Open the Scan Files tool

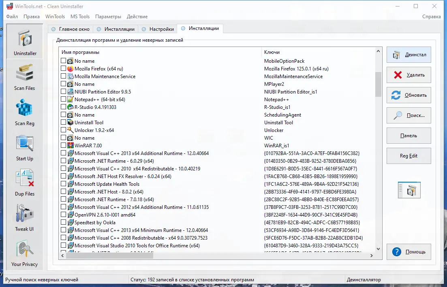point(24,77)
